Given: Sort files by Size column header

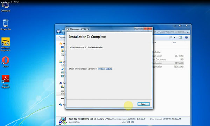Looking at the screenshot, I should pyautogui.click(x=174, y=42).
